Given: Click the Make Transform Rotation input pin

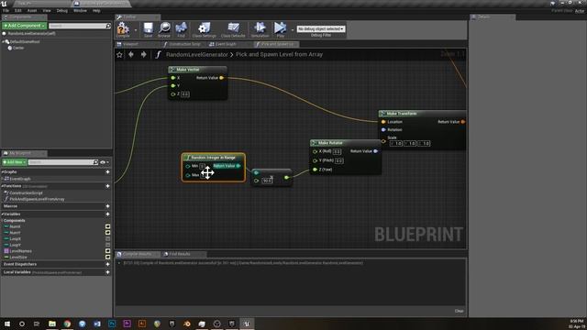Looking at the screenshot, I should (383, 130).
